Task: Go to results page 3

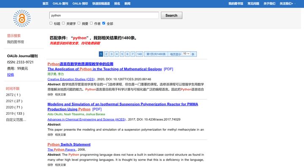Action: coord(111,54)
